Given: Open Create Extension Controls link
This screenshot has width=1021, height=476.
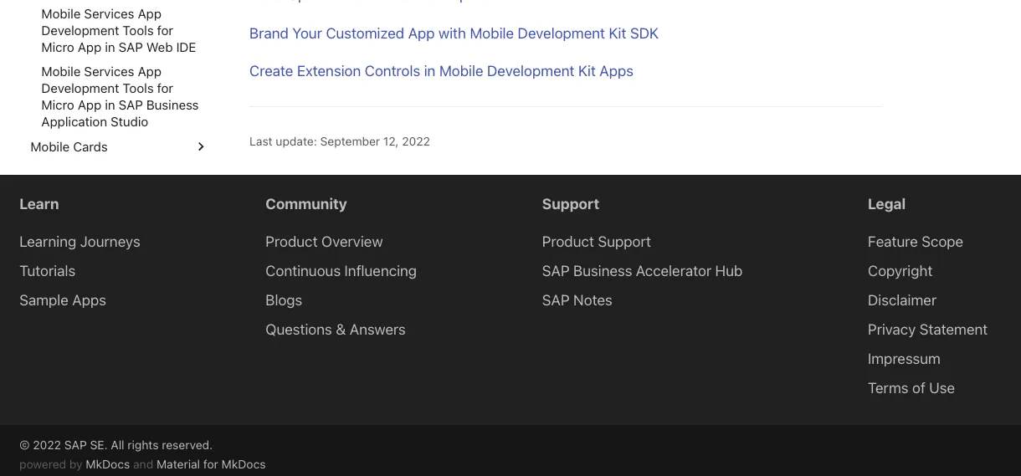Looking at the screenshot, I should pos(441,72).
